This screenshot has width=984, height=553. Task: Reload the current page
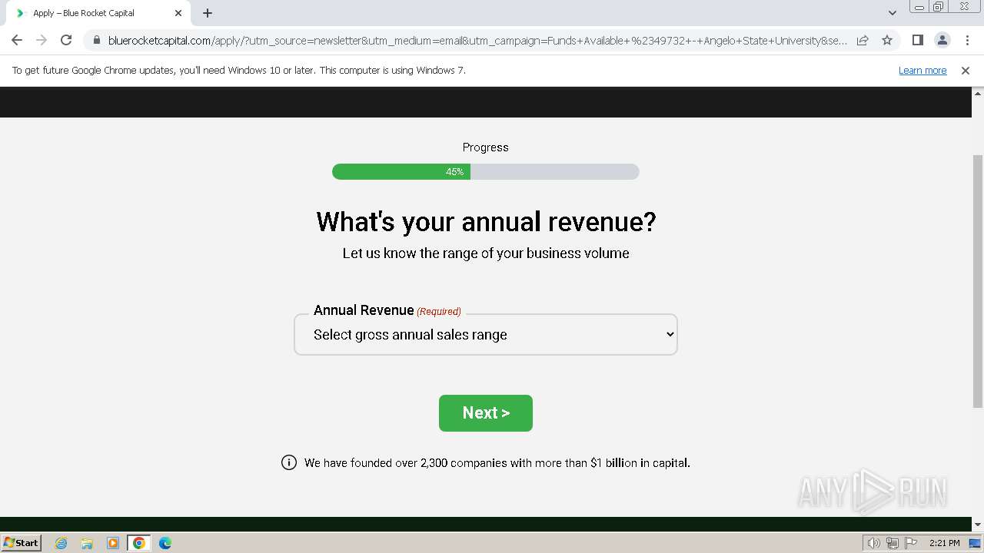coord(66,40)
